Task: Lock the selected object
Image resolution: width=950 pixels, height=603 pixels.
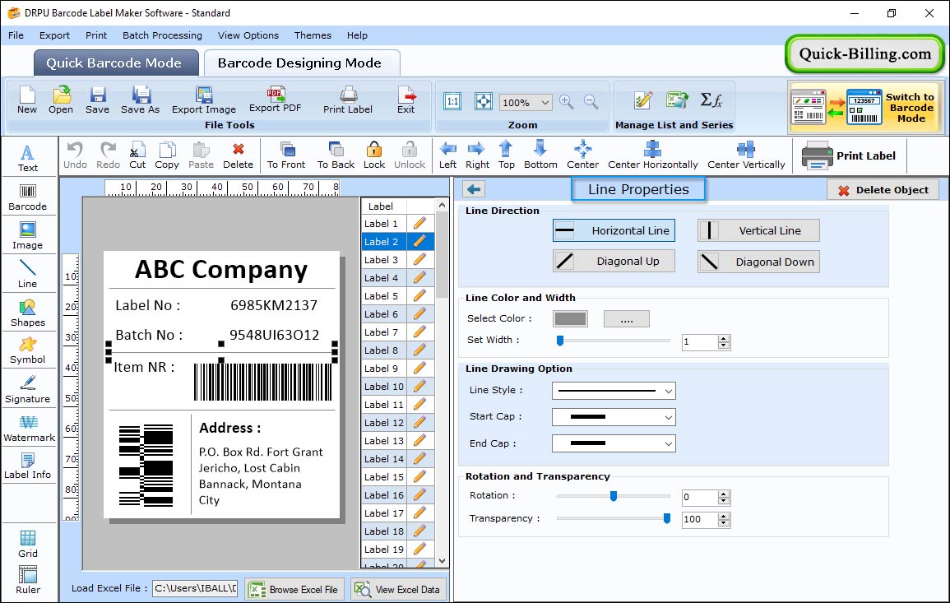Action: click(x=373, y=155)
